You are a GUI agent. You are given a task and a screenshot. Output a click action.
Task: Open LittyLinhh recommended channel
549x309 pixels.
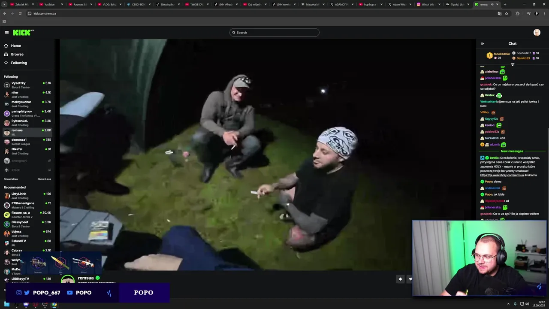click(x=27, y=196)
